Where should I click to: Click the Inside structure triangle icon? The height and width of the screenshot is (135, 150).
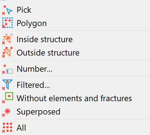(7, 39)
